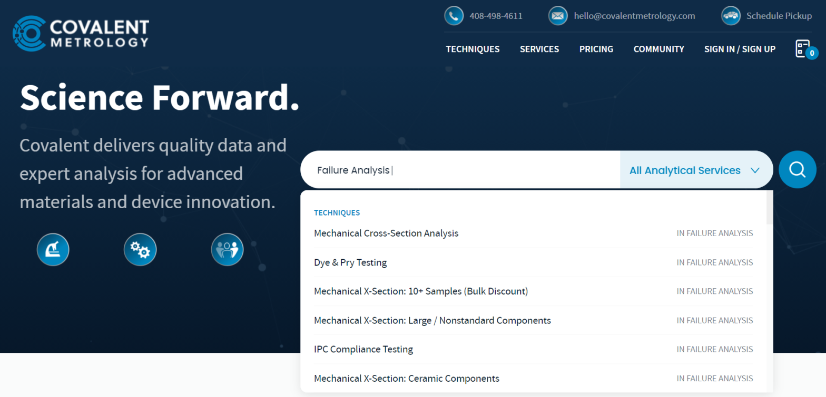This screenshot has height=397, width=826.
Task: Select Mechanical Cross-Section Analysis suggestion
Action: point(533,233)
